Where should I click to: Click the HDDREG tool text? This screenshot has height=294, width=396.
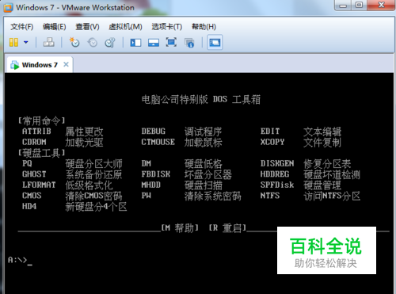point(275,174)
